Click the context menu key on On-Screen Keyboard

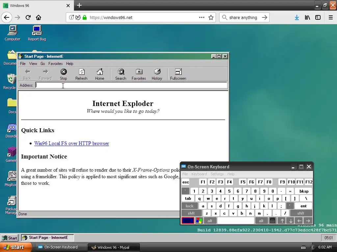pyautogui.click(x=272, y=221)
